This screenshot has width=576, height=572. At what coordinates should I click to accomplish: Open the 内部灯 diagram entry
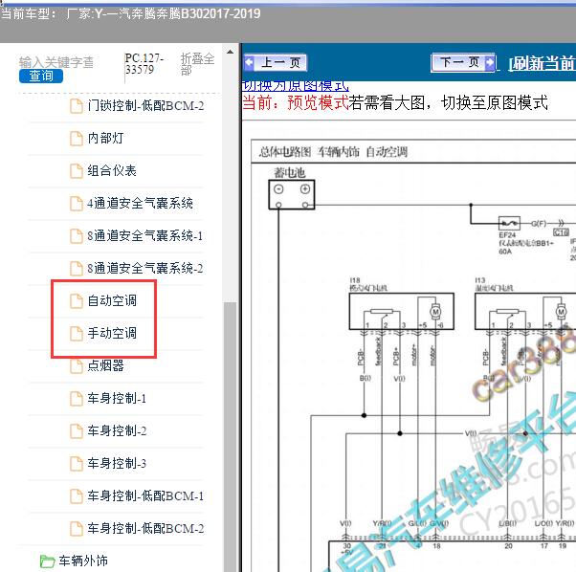pos(105,138)
